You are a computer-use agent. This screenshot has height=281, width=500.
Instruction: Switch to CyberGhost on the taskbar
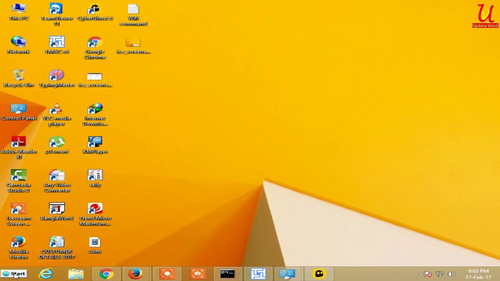click(319, 274)
